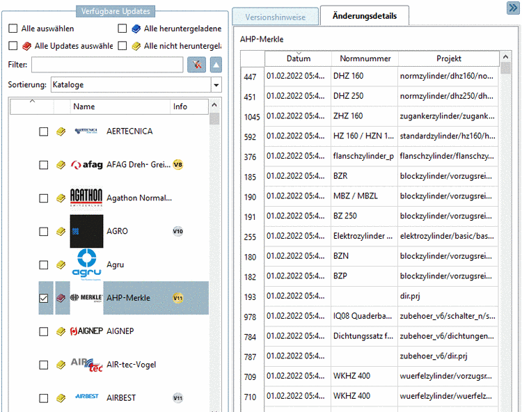
Task: Click the zubehoer_v6/dir.prj project cell
Action: click(x=448, y=356)
